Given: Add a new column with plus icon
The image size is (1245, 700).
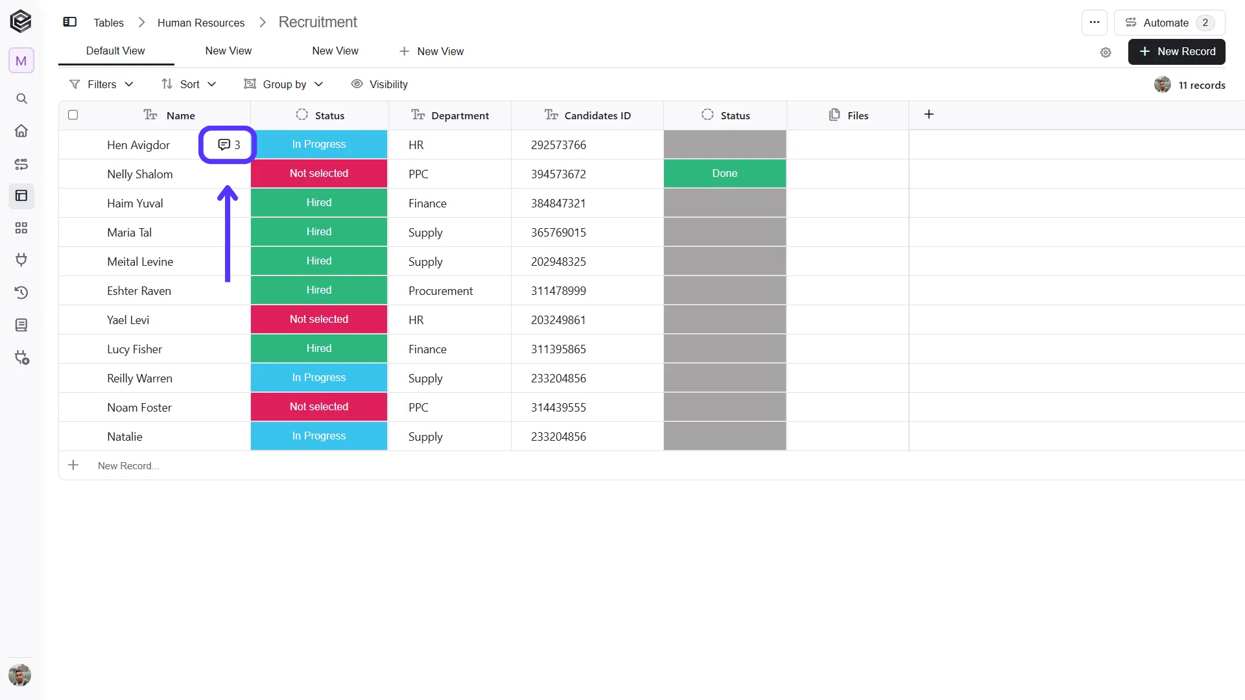Looking at the screenshot, I should point(929,115).
